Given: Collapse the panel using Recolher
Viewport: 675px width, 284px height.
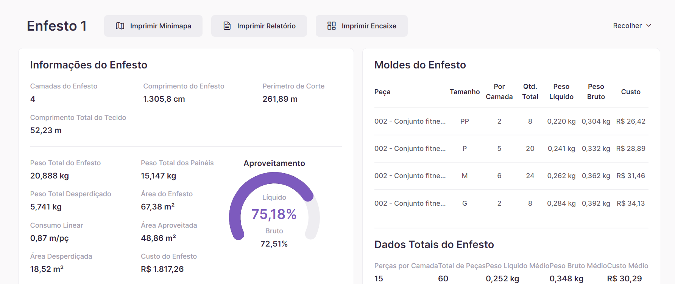Looking at the screenshot, I should 627,26.
